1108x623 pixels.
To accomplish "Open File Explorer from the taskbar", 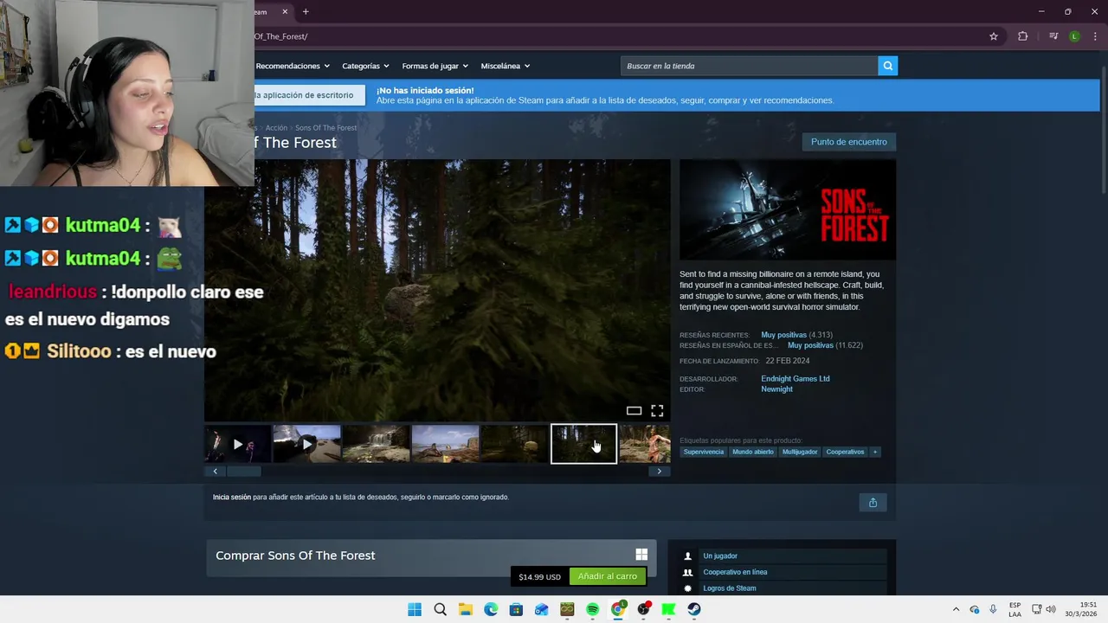I will coord(465,609).
